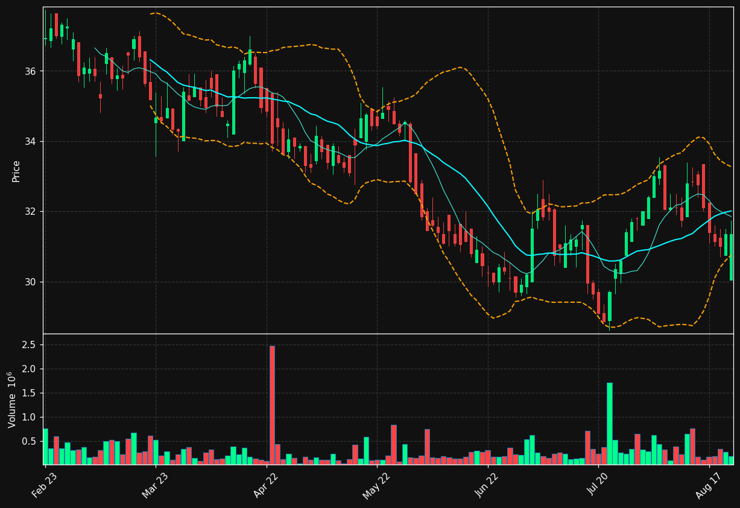This screenshot has height=508, width=740.
Task: Click the "Aug 17" date axis label
Action: point(709,484)
